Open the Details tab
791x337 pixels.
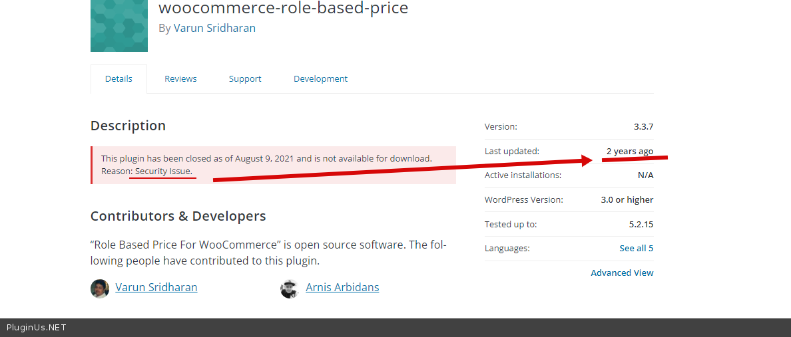tap(119, 78)
